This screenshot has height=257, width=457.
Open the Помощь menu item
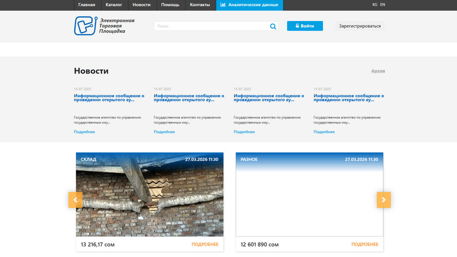tap(170, 5)
